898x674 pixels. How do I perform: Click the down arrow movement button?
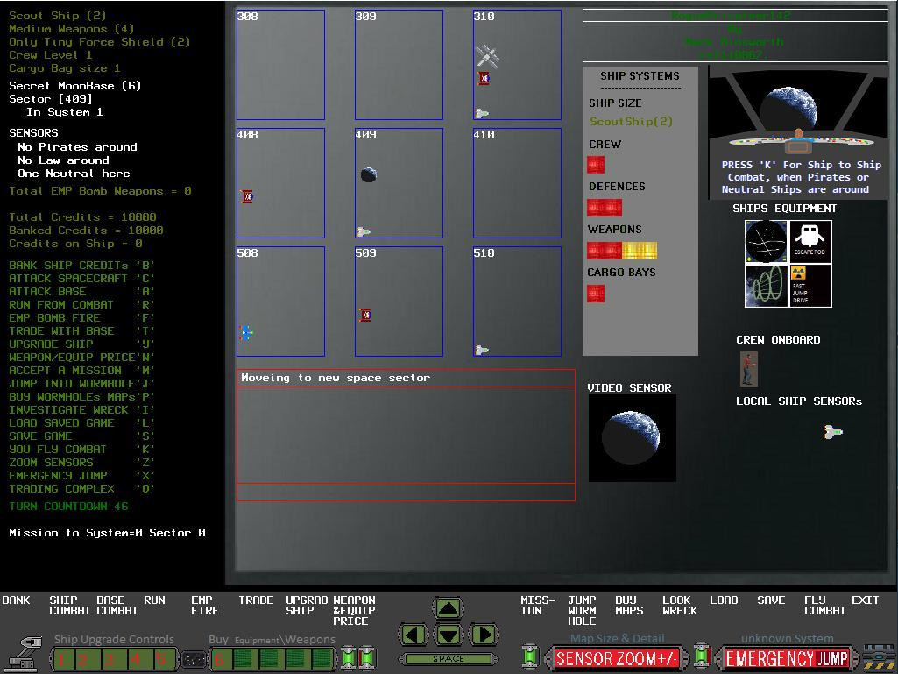[x=448, y=635]
